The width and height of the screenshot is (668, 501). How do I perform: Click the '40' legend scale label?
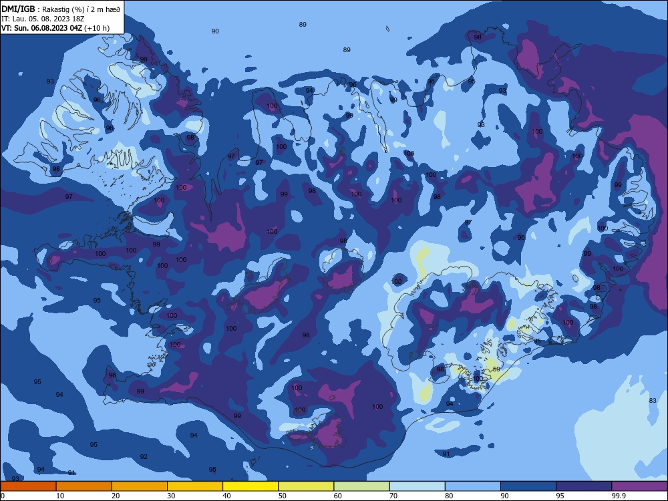pyautogui.click(x=226, y=496)
